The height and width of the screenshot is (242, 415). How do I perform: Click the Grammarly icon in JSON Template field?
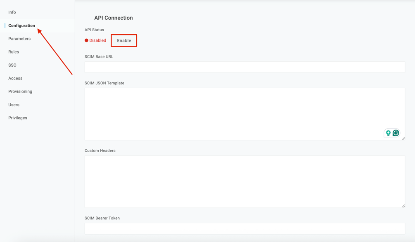pyautogui.click(x=396, y=133)
